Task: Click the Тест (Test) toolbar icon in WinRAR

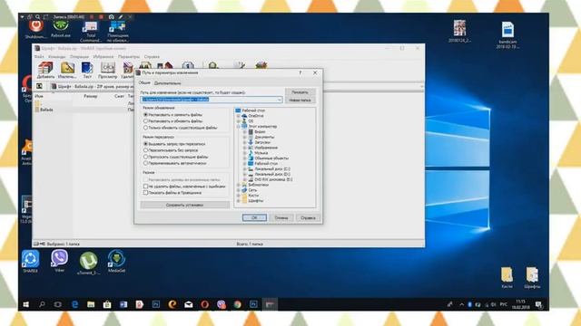Action: (87, 71)
